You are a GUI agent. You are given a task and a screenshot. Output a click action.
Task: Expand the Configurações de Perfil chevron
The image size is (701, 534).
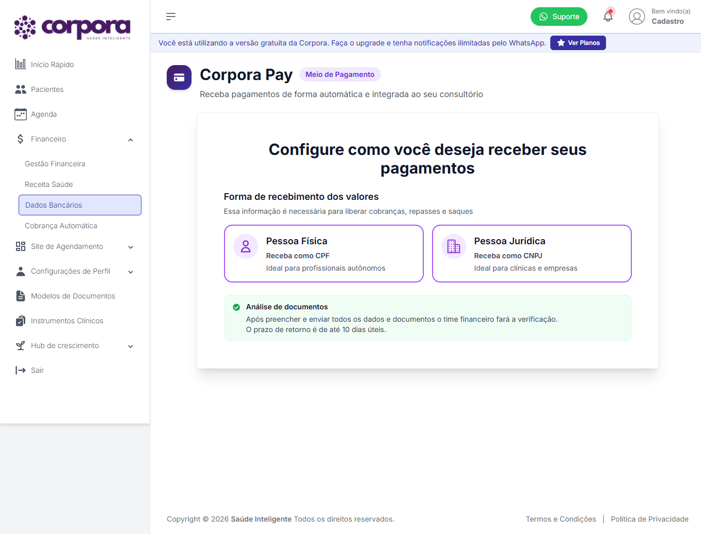[x=131, y=272]
